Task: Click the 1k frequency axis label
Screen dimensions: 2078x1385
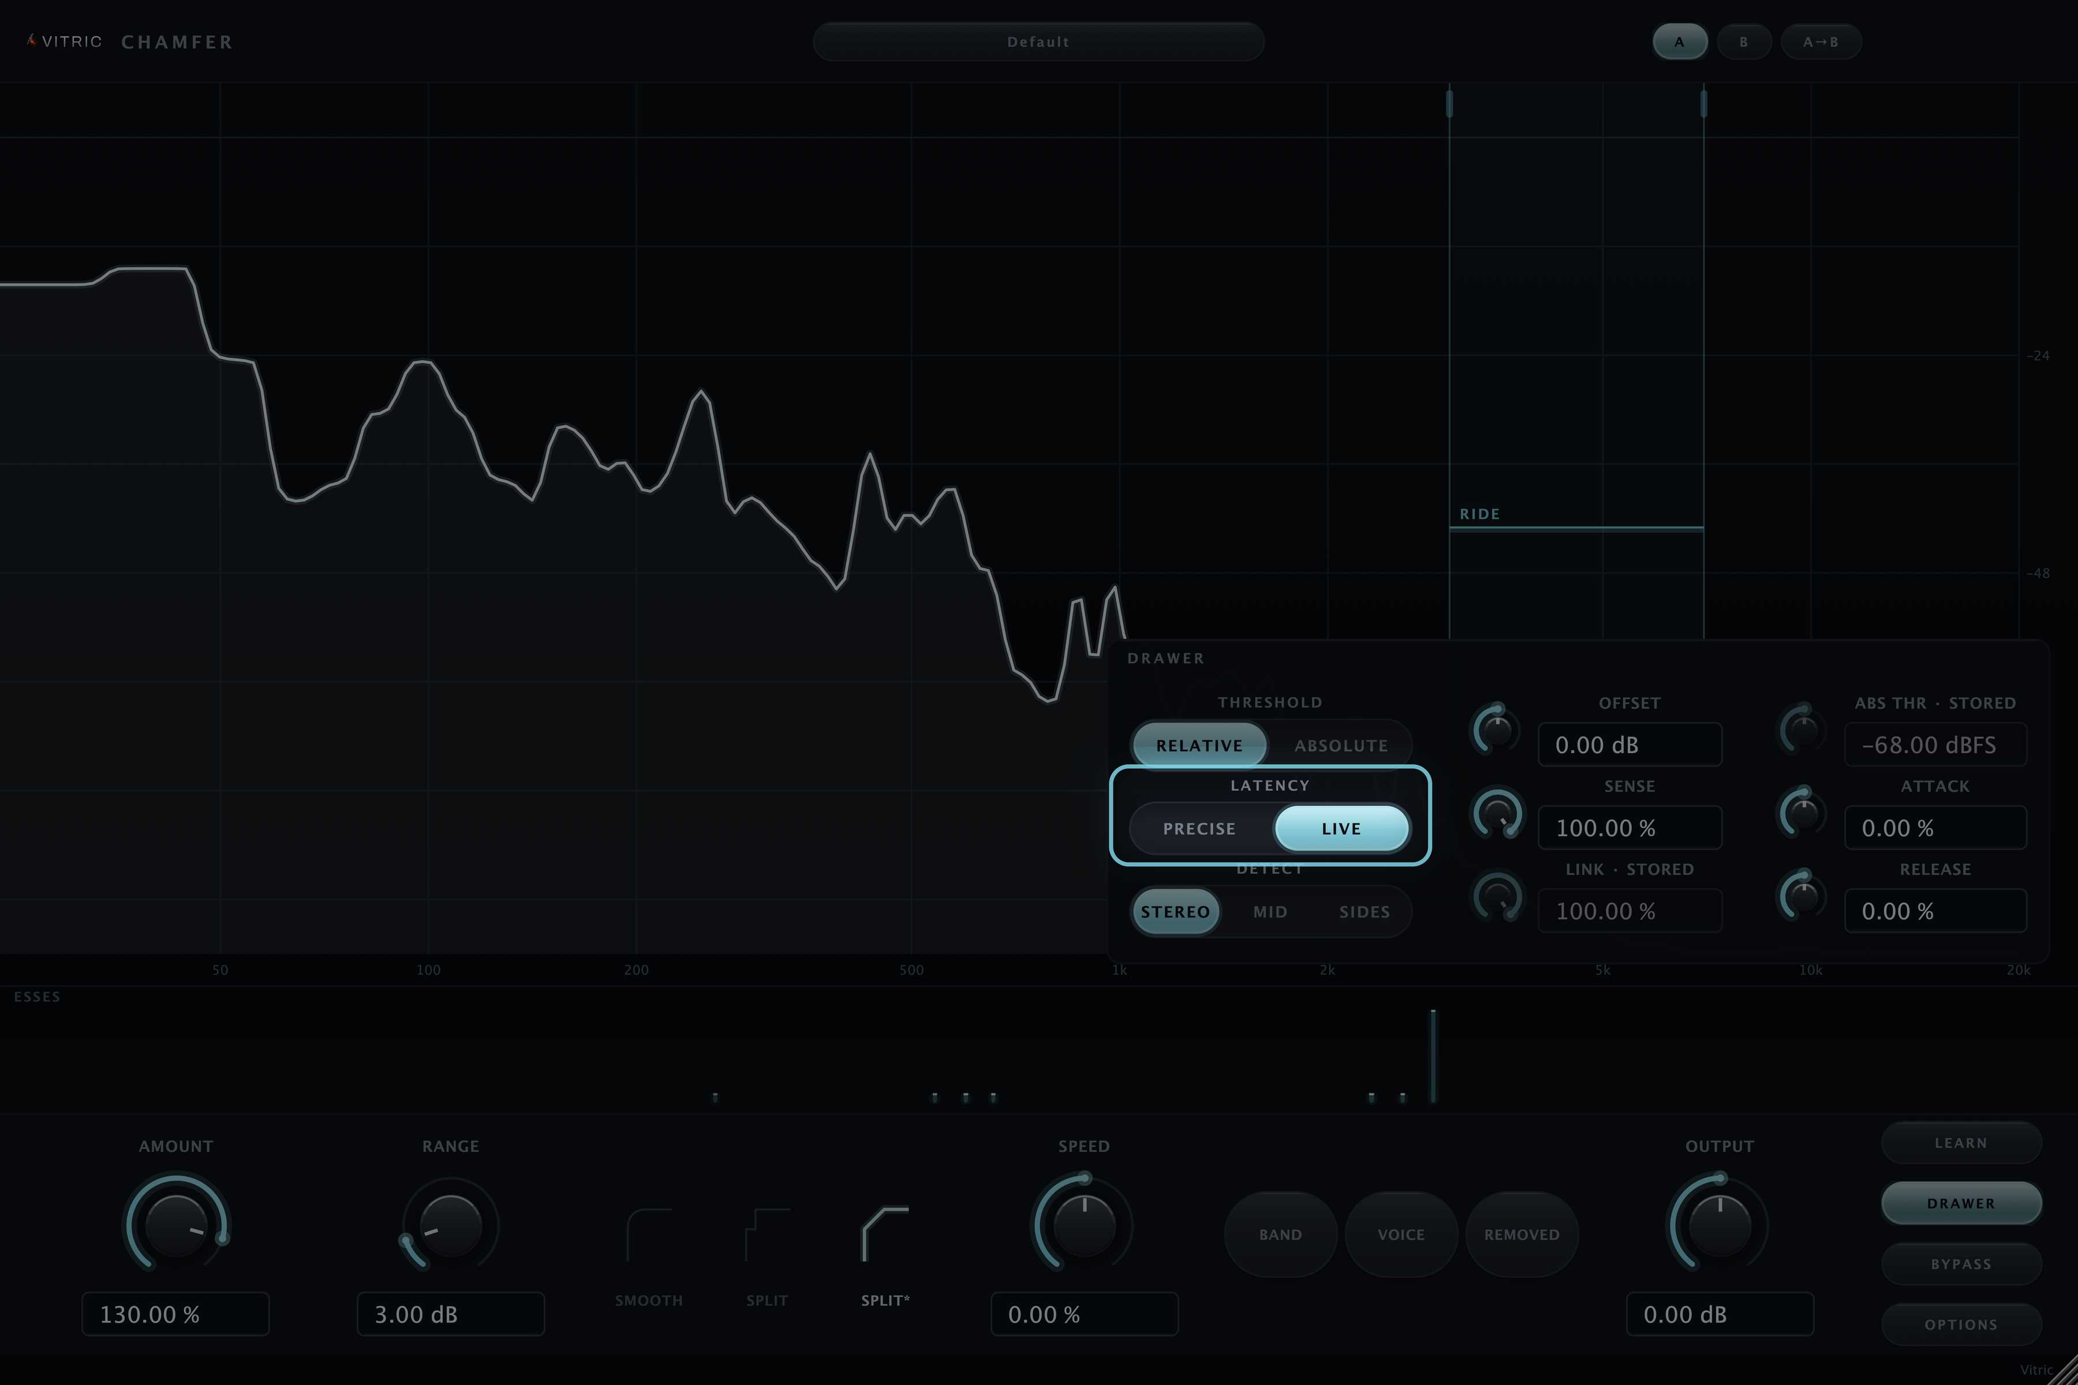Action: coord(1119,970)
